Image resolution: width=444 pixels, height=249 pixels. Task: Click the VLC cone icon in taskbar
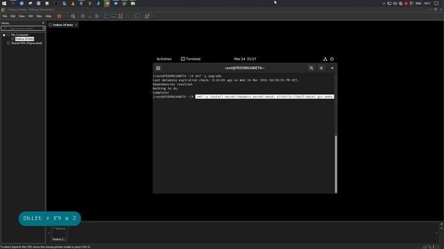coord(73,3)
